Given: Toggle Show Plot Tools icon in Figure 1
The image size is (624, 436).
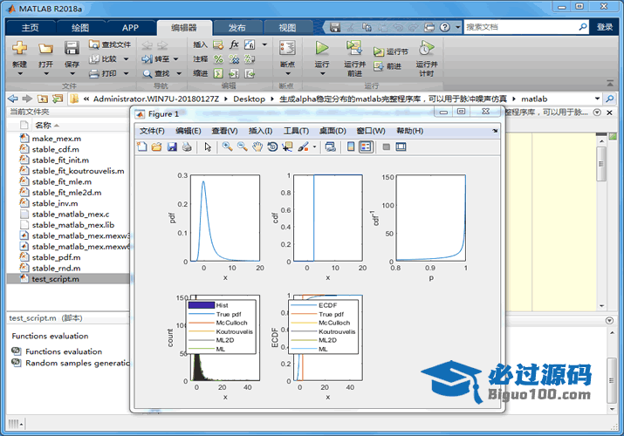Looking at the screenshot, I should [x=401, y=146].
